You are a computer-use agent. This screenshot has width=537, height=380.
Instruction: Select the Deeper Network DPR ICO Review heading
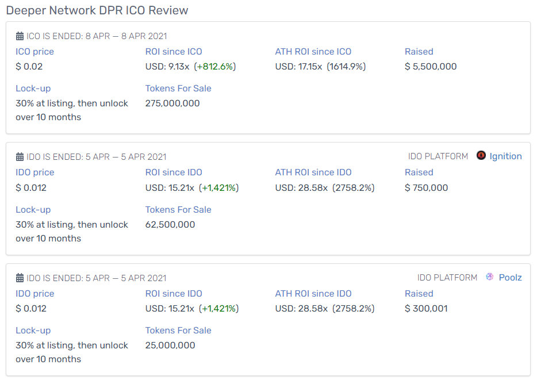[97, 10]
